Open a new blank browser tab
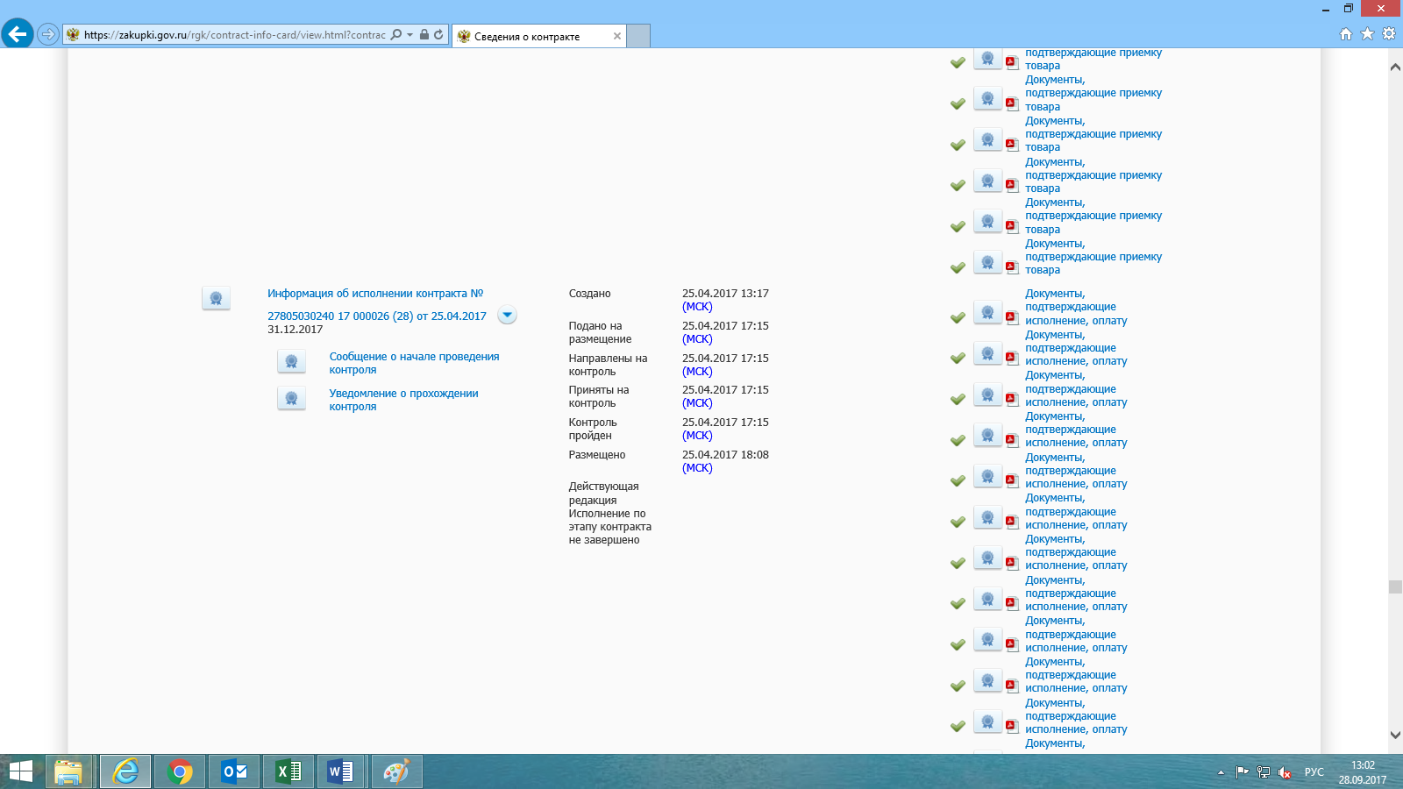This screenshot has width=1403, height=789. tap(638, 36)
